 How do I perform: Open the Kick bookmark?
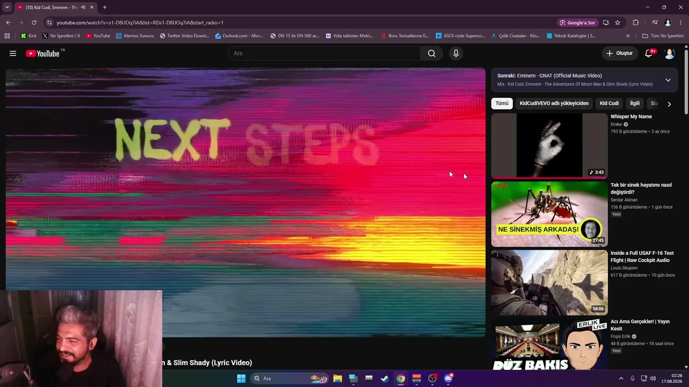tap(29, 36)
